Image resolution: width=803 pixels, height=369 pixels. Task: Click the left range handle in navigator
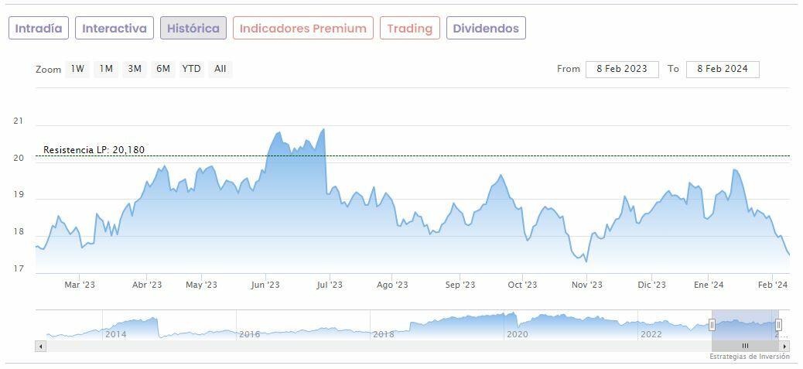(x=712, y=325)
